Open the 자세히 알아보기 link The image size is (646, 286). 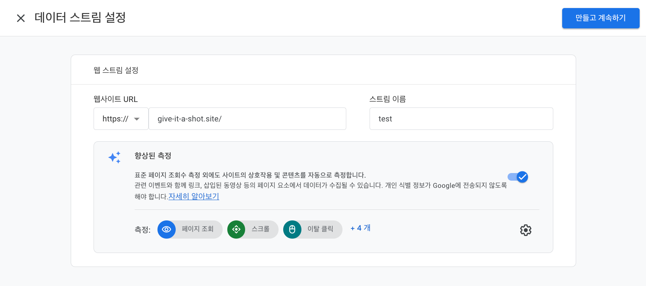(194, 197)
